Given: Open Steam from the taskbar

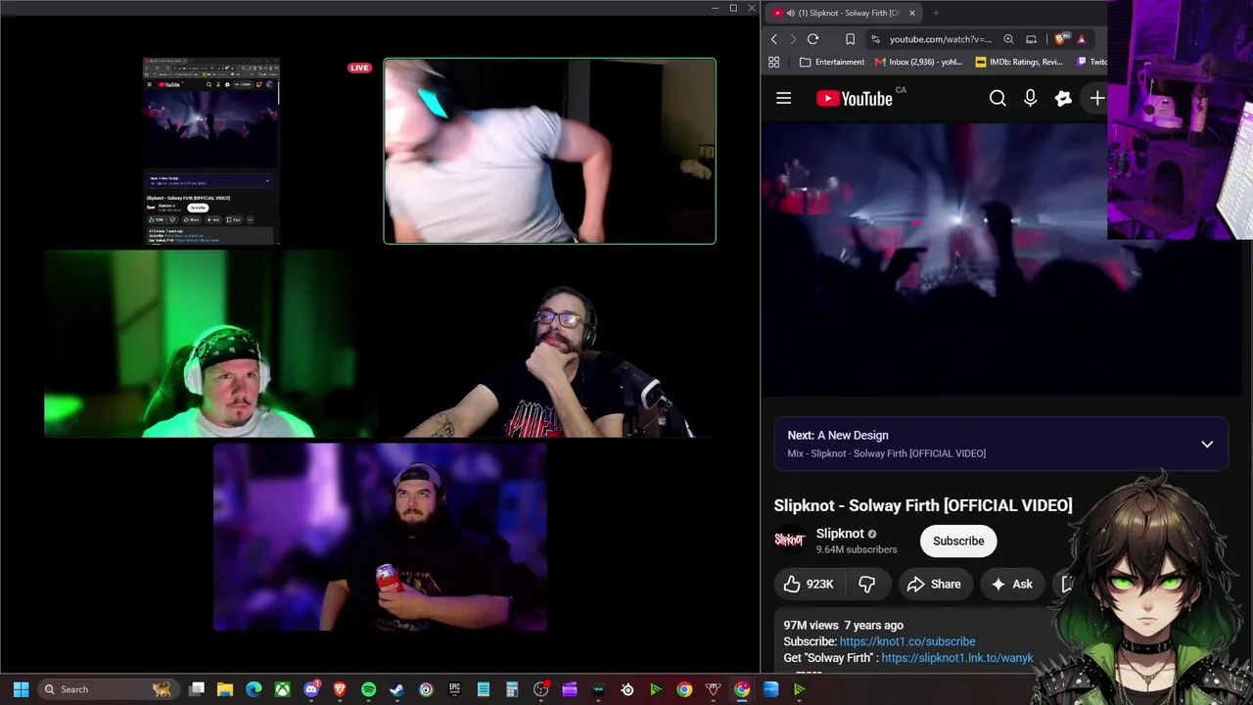Looking at the screenshot, I should [396, 689].
